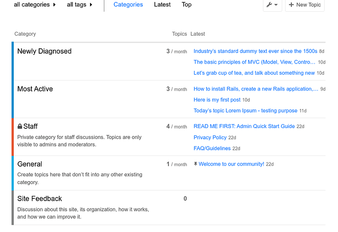338x232 pixels.
Task: Open topic Industry's standard dummy text
Action: coord(255,51)
